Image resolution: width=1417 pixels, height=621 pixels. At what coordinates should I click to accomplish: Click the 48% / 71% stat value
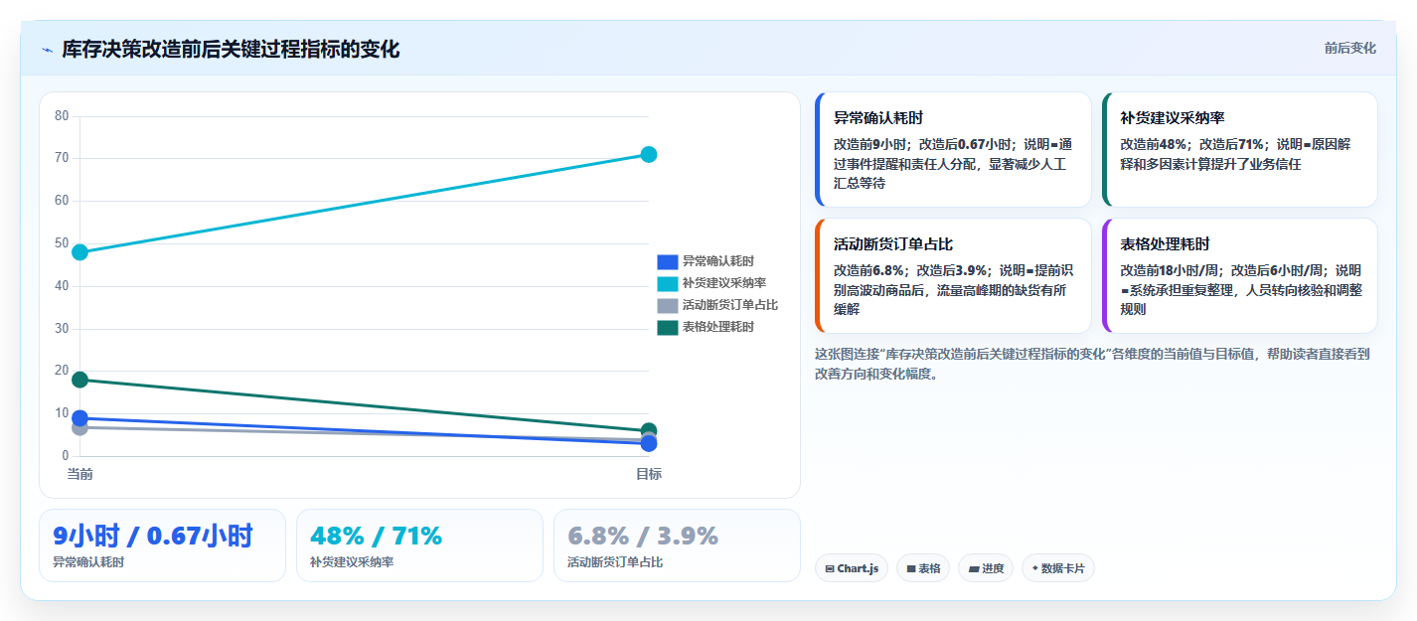coord(377,537)
